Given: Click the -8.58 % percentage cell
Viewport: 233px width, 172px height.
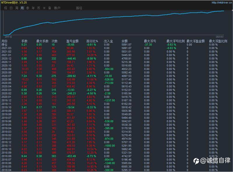Looking at the screenshot, I should coord(91,59).
